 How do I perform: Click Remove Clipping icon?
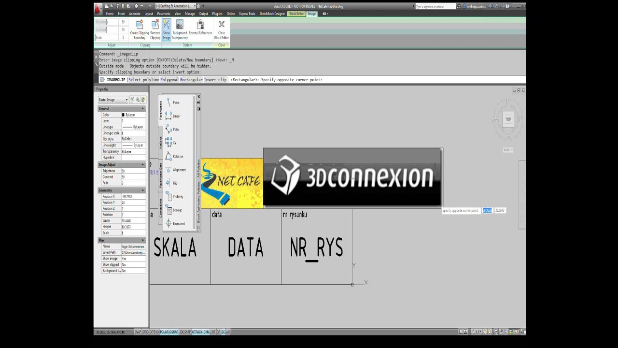point(155,29)
